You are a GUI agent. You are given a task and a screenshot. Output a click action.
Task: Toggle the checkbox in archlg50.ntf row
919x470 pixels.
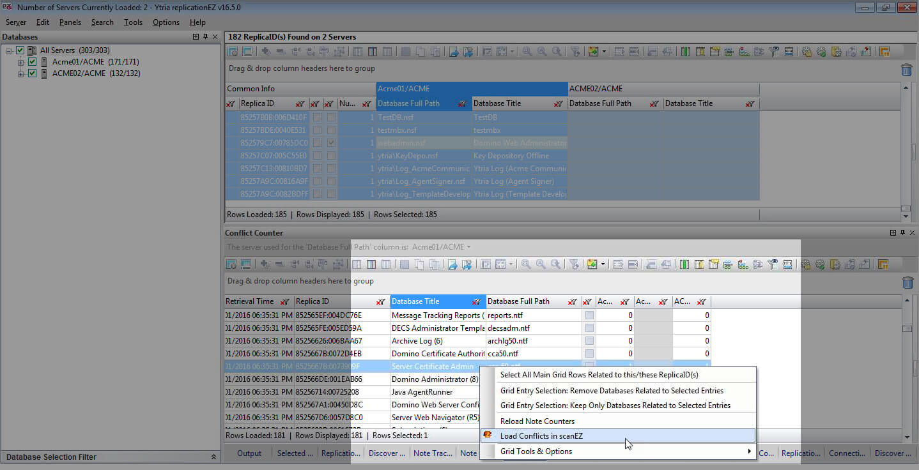click(589, 341)
